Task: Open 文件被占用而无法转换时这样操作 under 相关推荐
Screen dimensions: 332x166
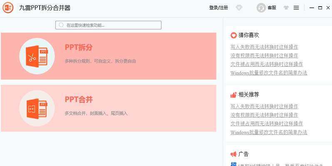Action: (x=267, y=124)
